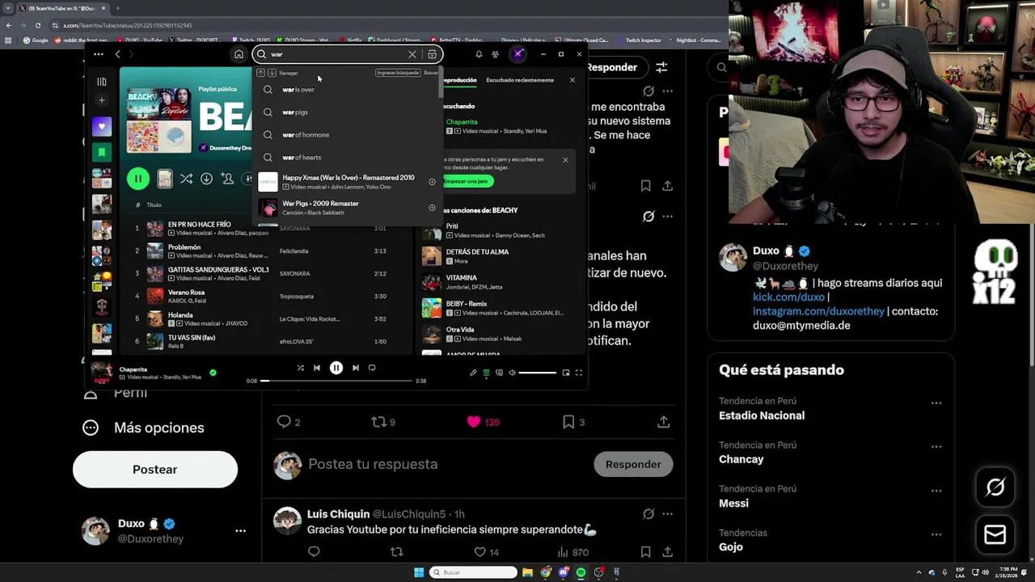
Task: Adjust Spotify volume slider
Action: [537, 373]
